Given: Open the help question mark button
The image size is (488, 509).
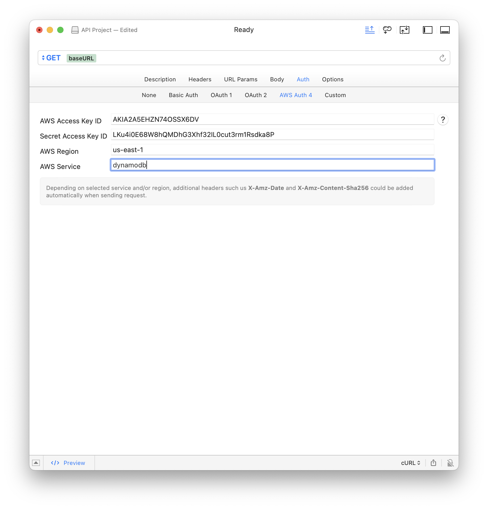Looking at the screenshot, I should click(x=443, y=120).
